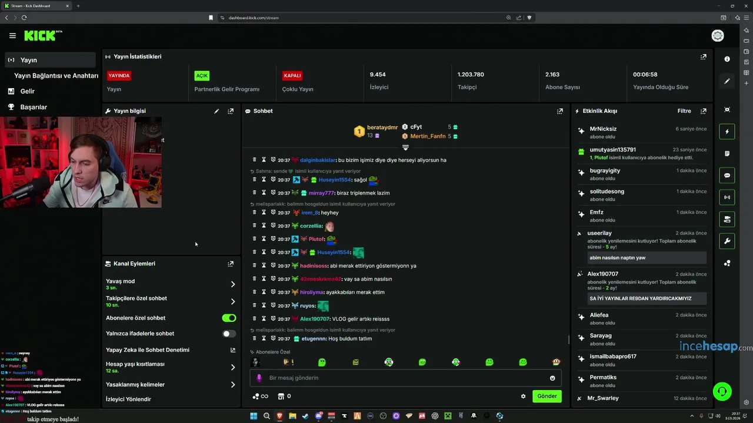Image resolution: width=753 pixels, height=423 pixels.
Task: Click the broadcast signal icon in the right sidebar
Action: pyautogui.click(x=727, y=197)
